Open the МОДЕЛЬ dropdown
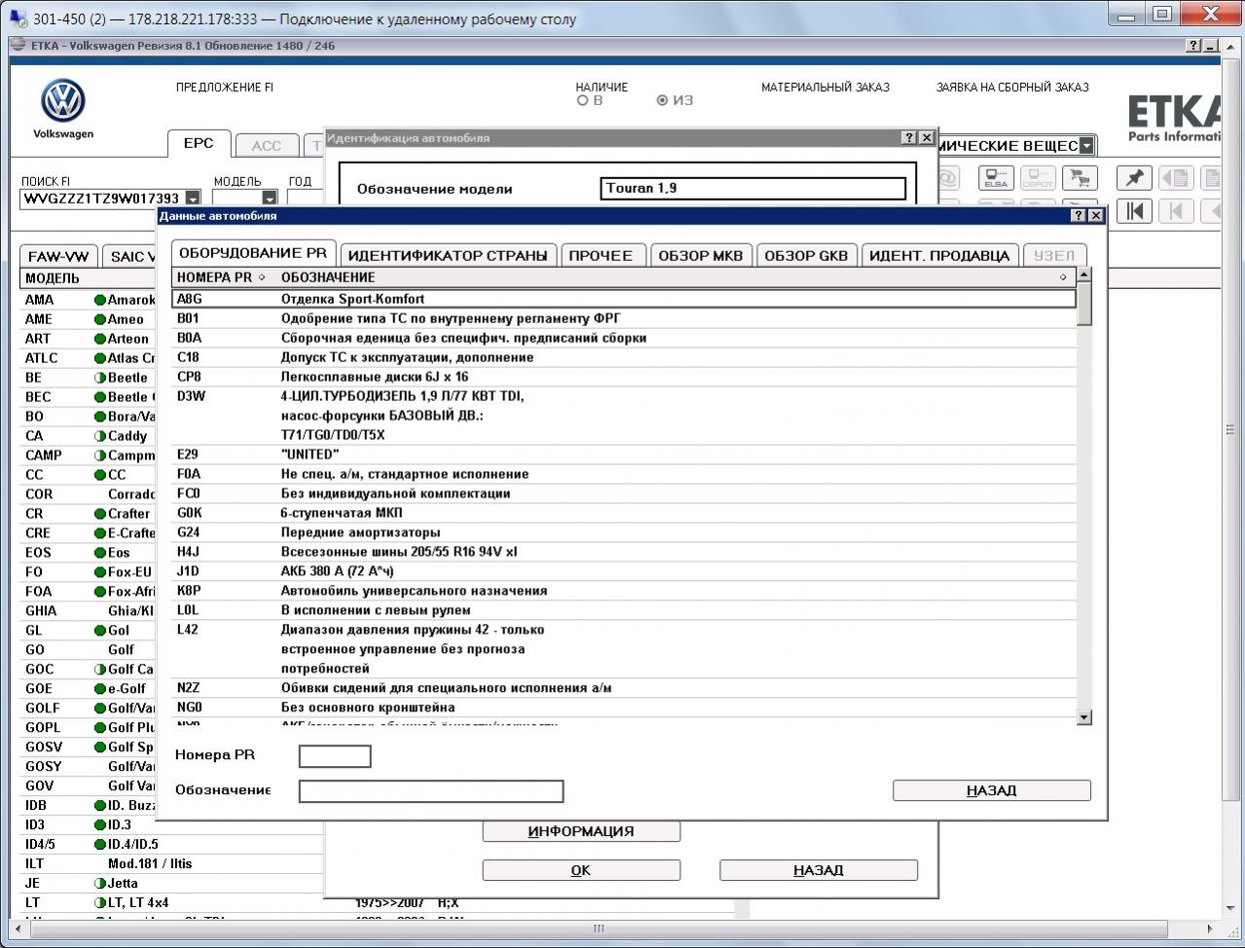Viewport: 1245px width, 948px height. [x=269, y=199]
